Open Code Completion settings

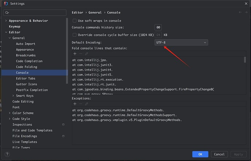click(29, 61)
